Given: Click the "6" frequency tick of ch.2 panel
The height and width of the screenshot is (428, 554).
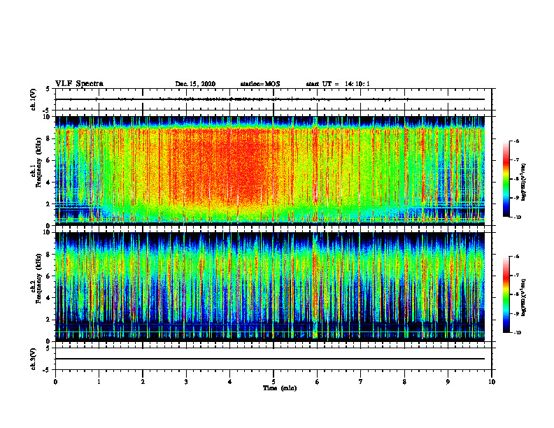Looking at the screenshot, I should tap(49, 276).
